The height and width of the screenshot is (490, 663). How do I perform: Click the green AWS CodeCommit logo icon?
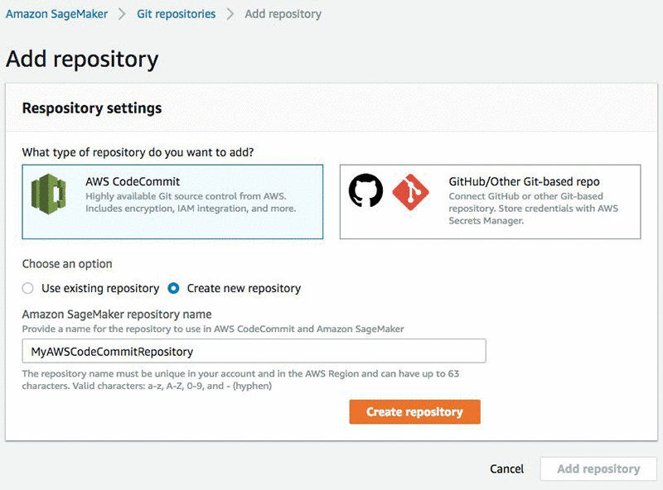pos(49,194)
